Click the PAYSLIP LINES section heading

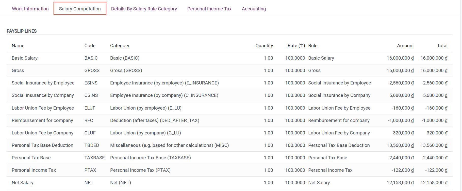point(22,31)
